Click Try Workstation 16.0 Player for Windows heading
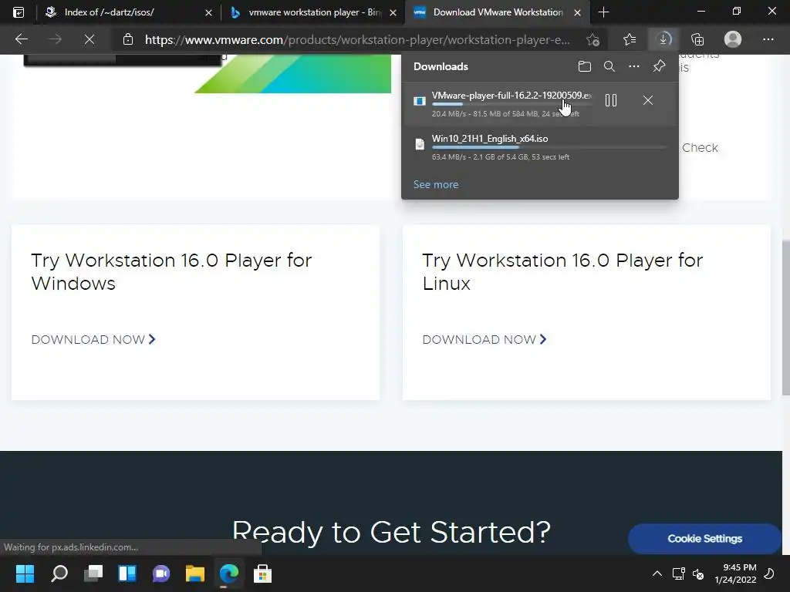The height and width of the screenshot is (592, 790). coord(171,271)
